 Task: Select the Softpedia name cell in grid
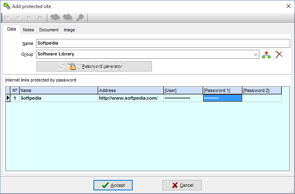point(59,98)
